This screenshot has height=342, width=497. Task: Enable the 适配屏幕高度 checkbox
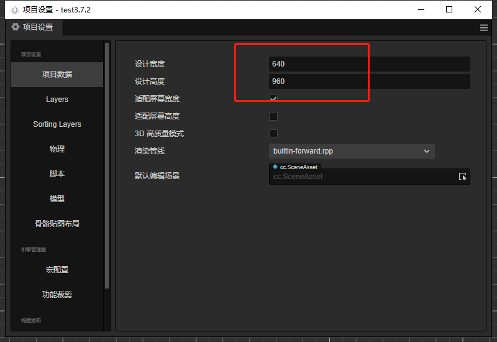[x=273, y=116]
